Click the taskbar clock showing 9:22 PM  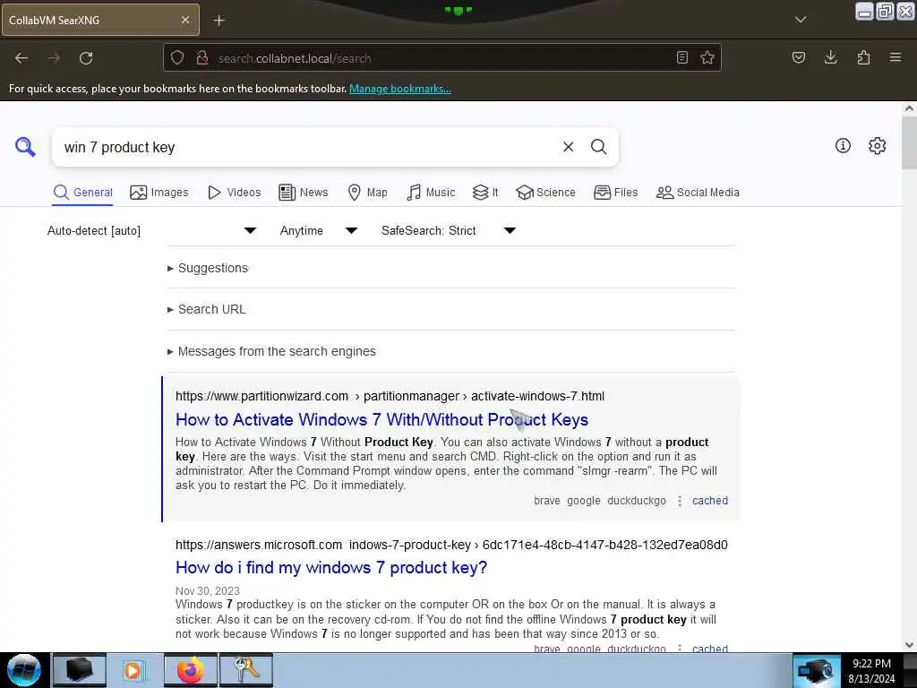[871, 670]
